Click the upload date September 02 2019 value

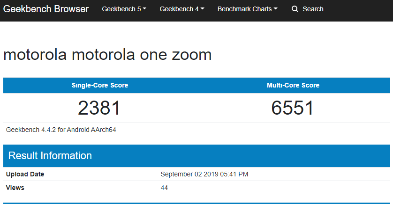(x=204, y=174)
